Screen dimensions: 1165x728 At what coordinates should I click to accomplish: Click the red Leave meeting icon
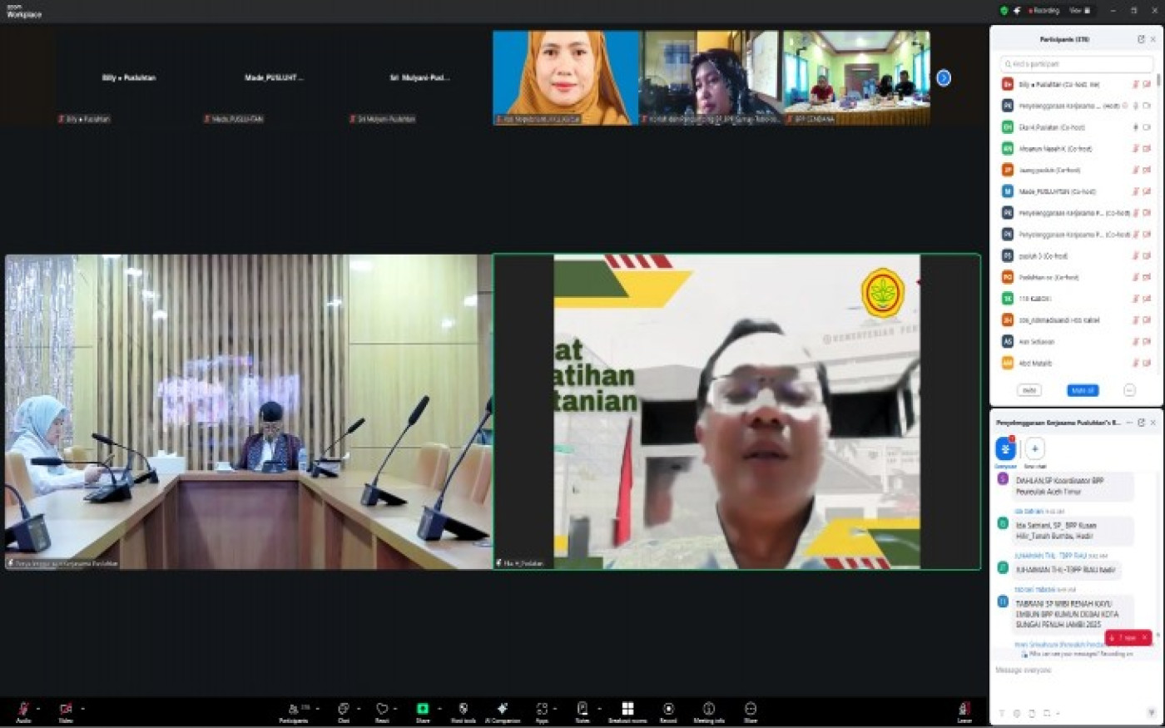tap(964, 709)
